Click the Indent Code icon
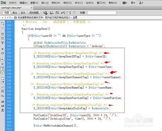This screenshot has height=131, width=162. (2, 101)
